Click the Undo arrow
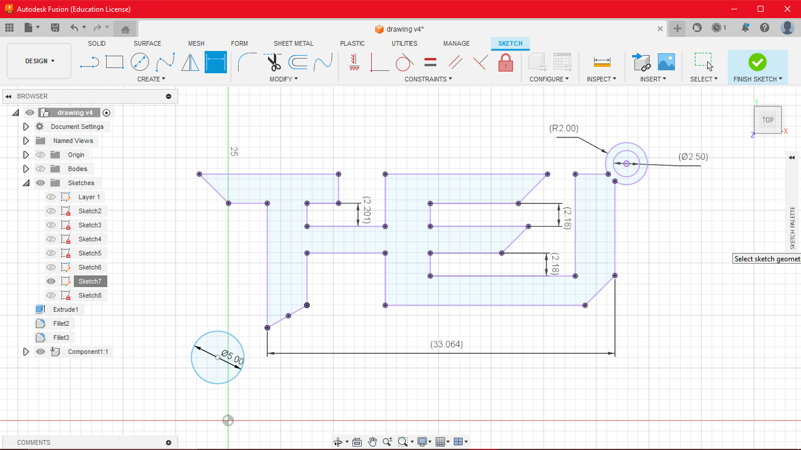 coord(74,28)
